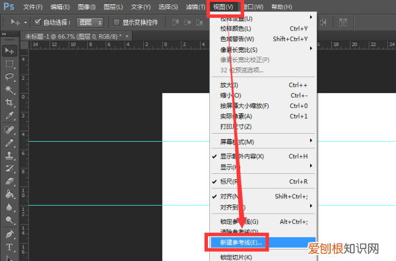This screenshot has height=261, width=396.
Task: Select the Magic Wand tool
Action: click(x=10, y=90)
